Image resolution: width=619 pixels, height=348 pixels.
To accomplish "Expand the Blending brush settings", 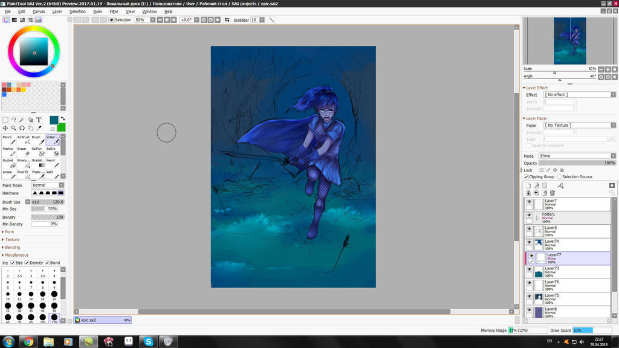I will (x=11, y=247).
